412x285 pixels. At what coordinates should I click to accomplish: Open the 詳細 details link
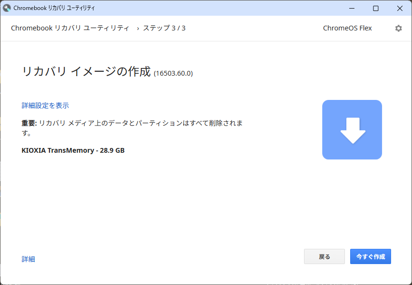point(28,259)
